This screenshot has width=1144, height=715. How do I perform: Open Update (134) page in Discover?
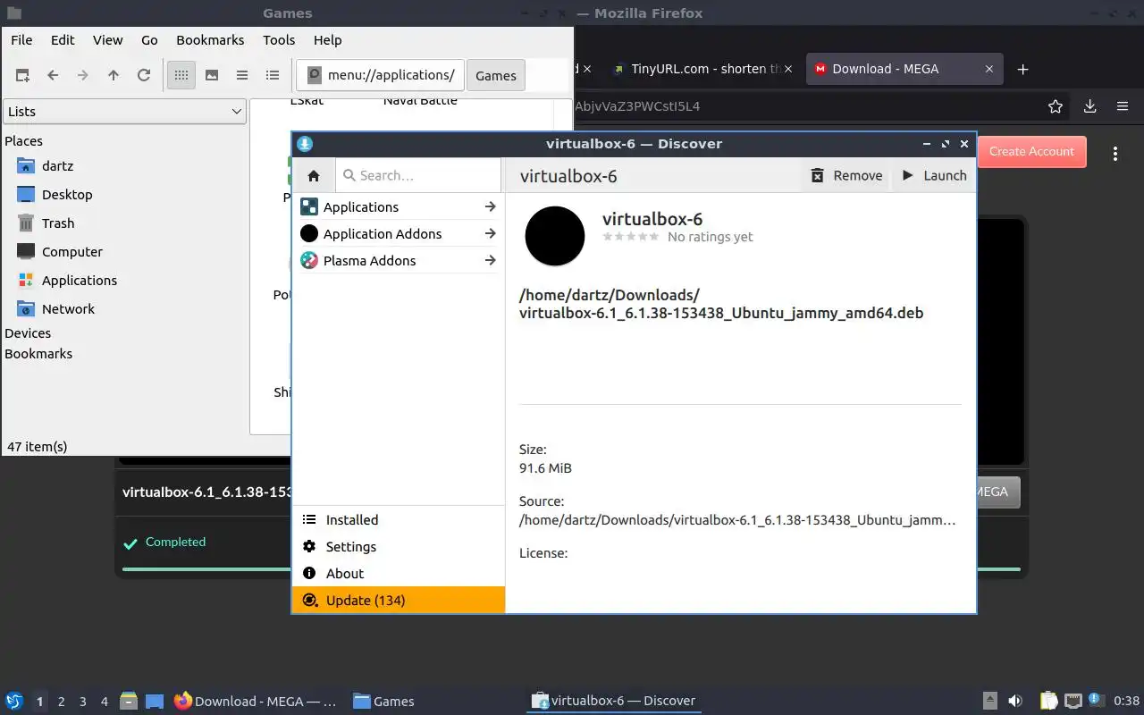click(399, 600)
